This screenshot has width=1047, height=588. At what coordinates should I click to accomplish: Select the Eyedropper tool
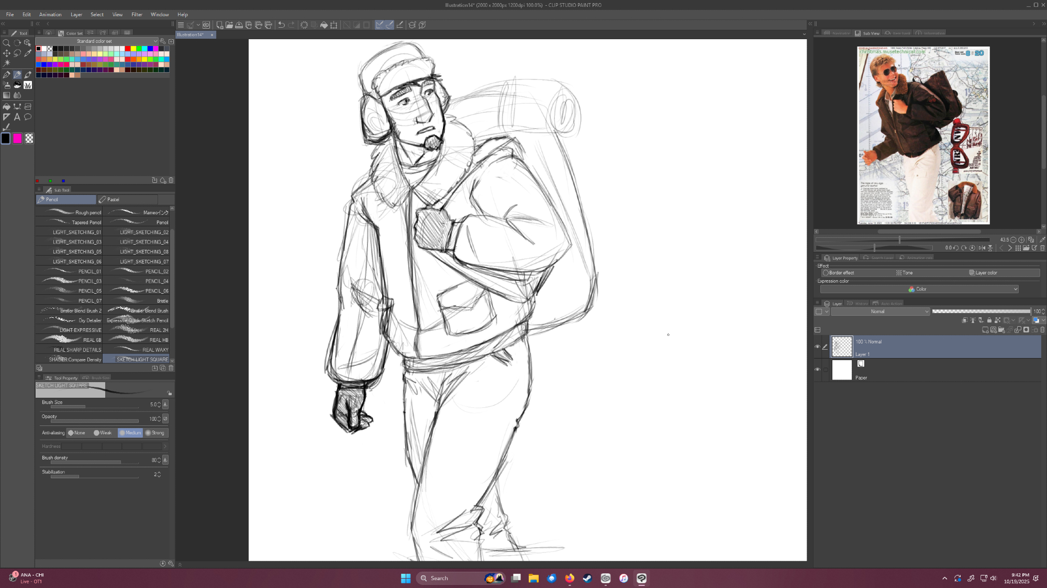click(x=28, y=53)
